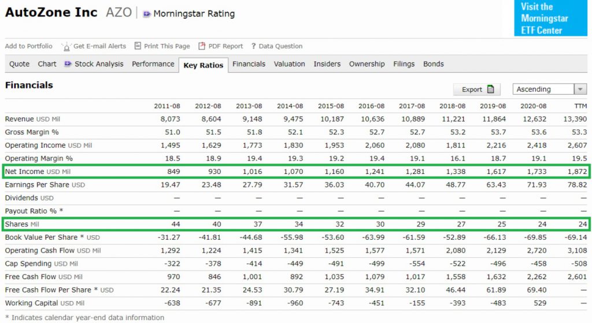
Task: Click the Get E-mail Alerts link
Action: (x=99, y=46)
